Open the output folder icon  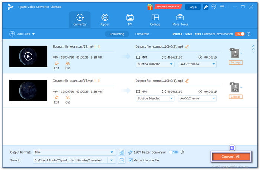pyautogui.click(x=122, y=160)
